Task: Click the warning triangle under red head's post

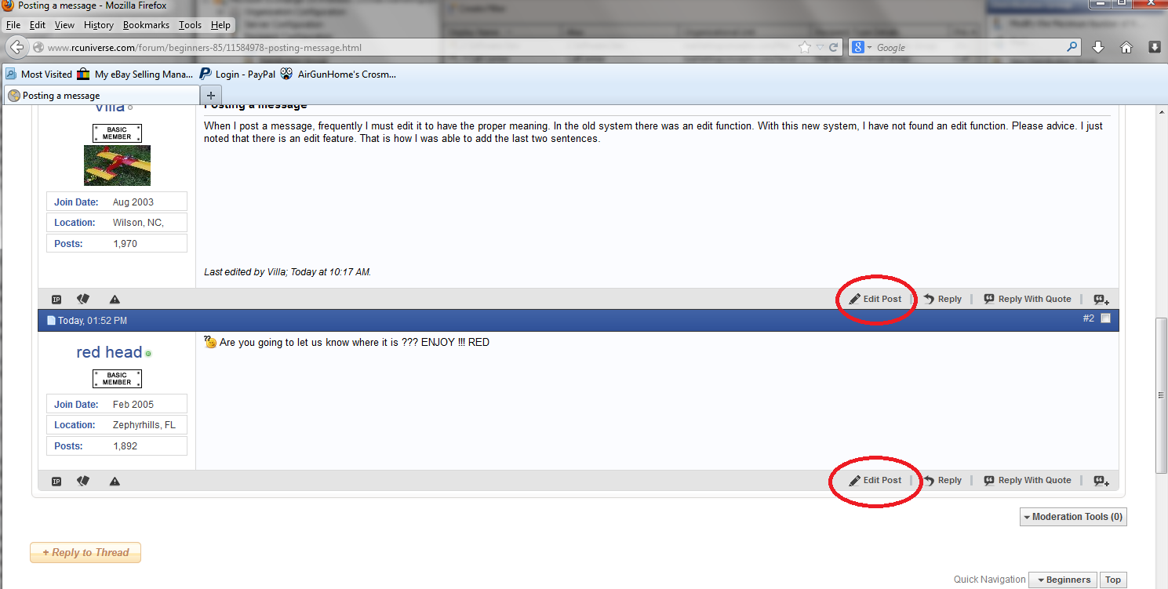Action: click(115, 481)
